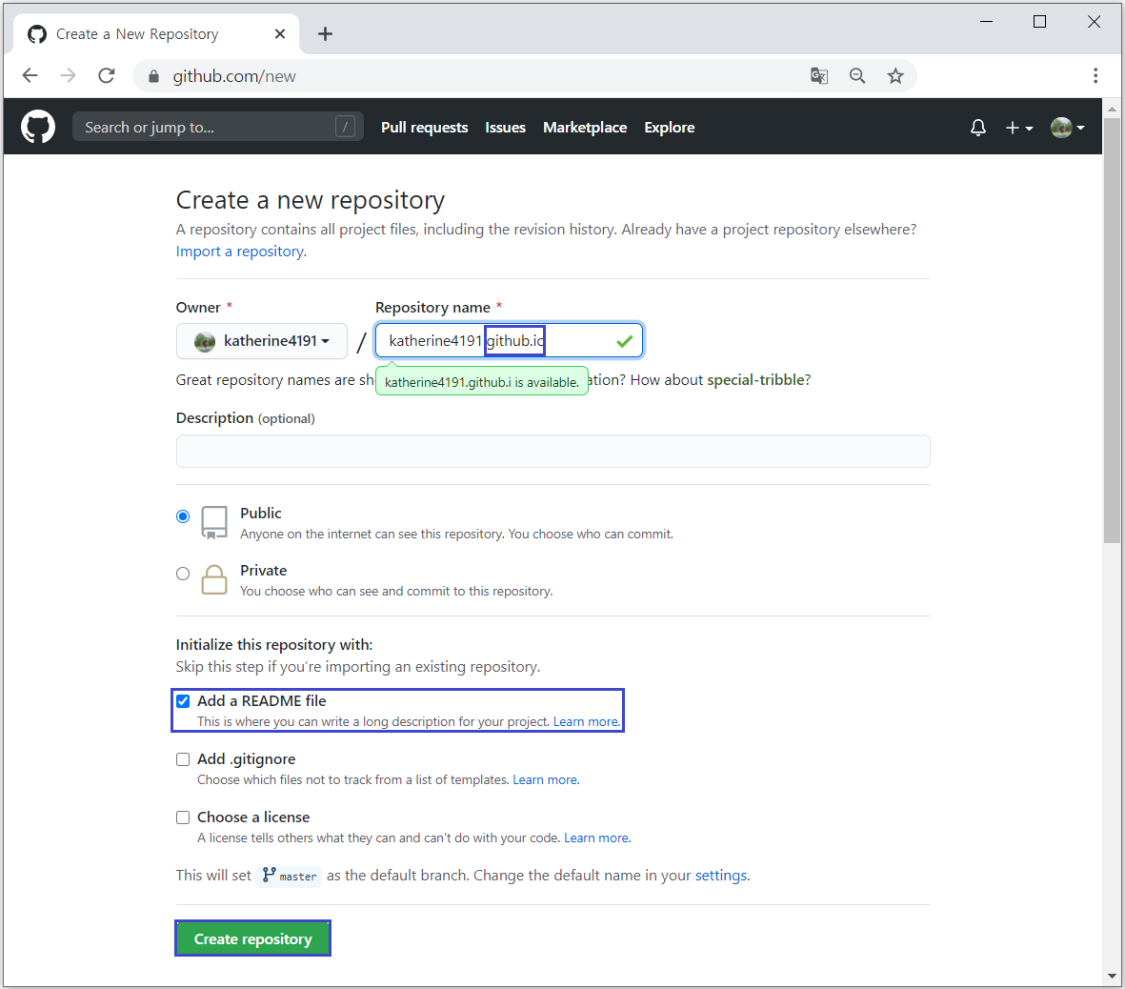This screenshot has width=1125, height=989.
Task: Select the Public visibility radio button
Action: pyautogui.click(x=183, y=516)
